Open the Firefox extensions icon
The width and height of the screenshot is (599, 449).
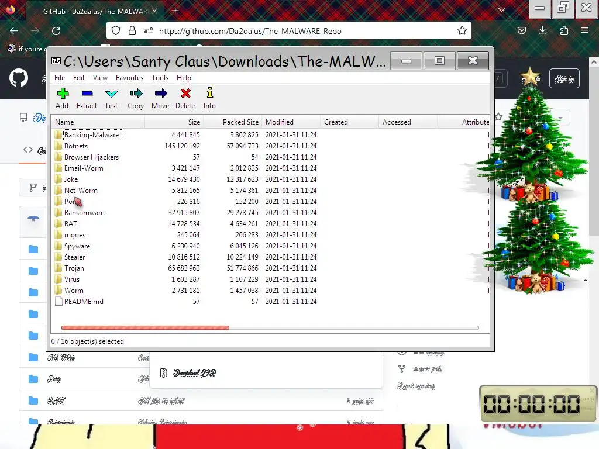click(564, 30)
